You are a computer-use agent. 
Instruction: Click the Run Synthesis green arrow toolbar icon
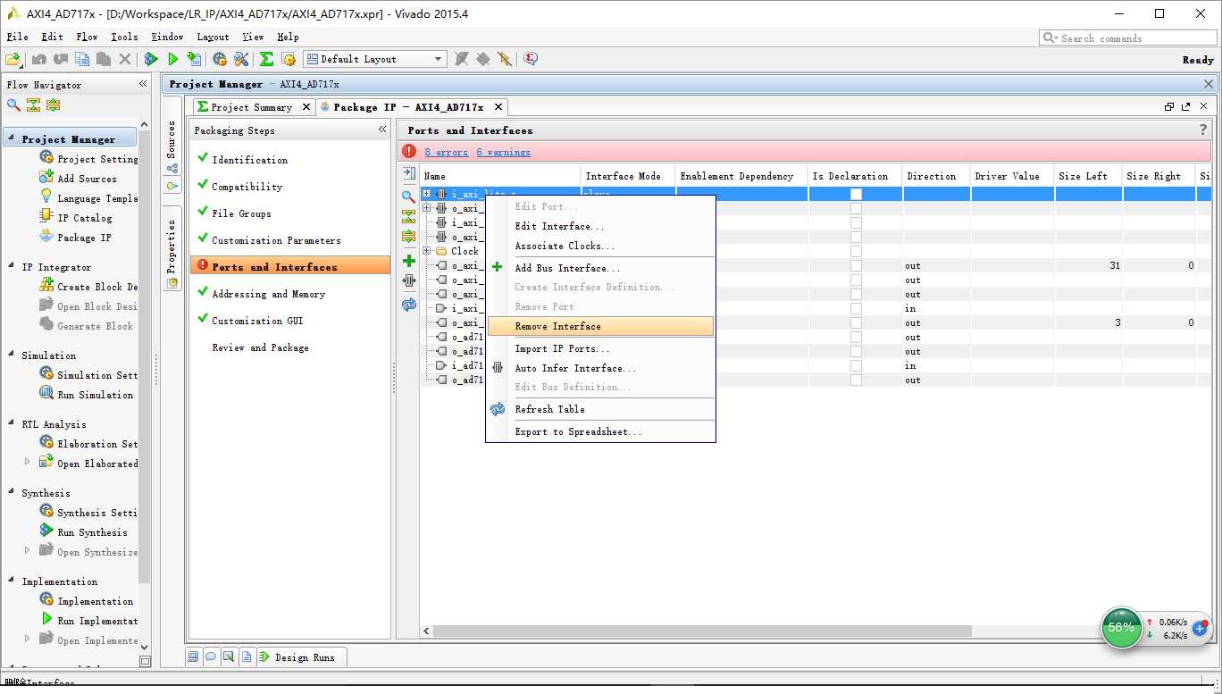click(x=151, y=59)
